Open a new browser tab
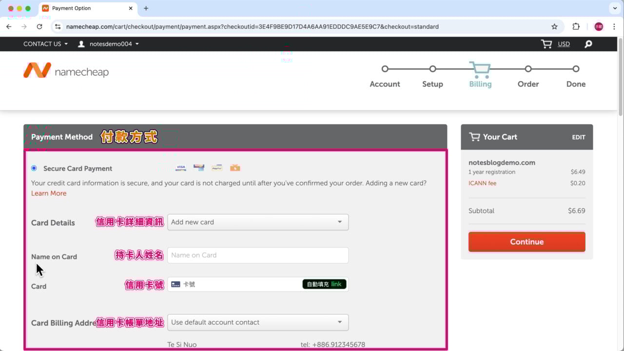This screenshot has height=351, width=624. pyautogui.click(x=146, y=8)
